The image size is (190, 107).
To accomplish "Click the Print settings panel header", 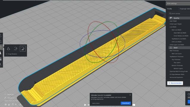I will tap(178, 4).
